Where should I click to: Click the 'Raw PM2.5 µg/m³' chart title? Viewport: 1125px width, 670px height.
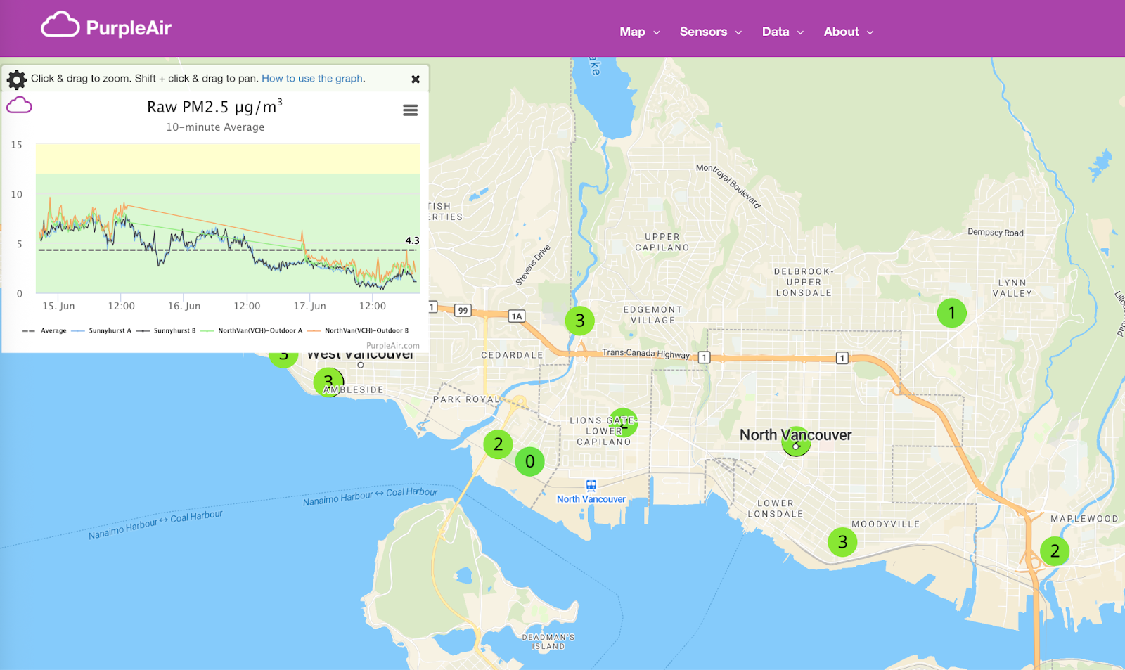214,107
